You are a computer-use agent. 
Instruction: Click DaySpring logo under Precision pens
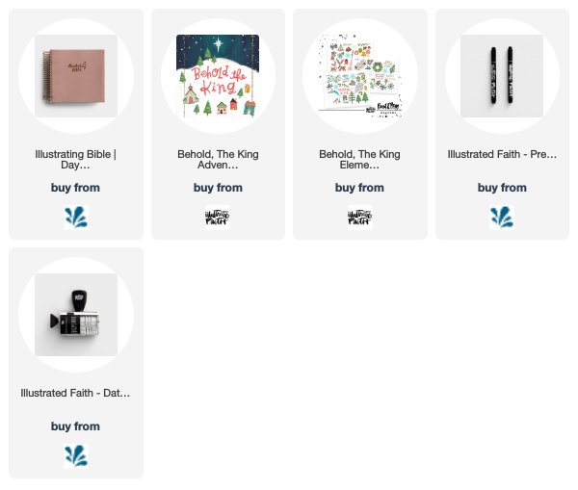pyautogui.click(x=502, y=218)
